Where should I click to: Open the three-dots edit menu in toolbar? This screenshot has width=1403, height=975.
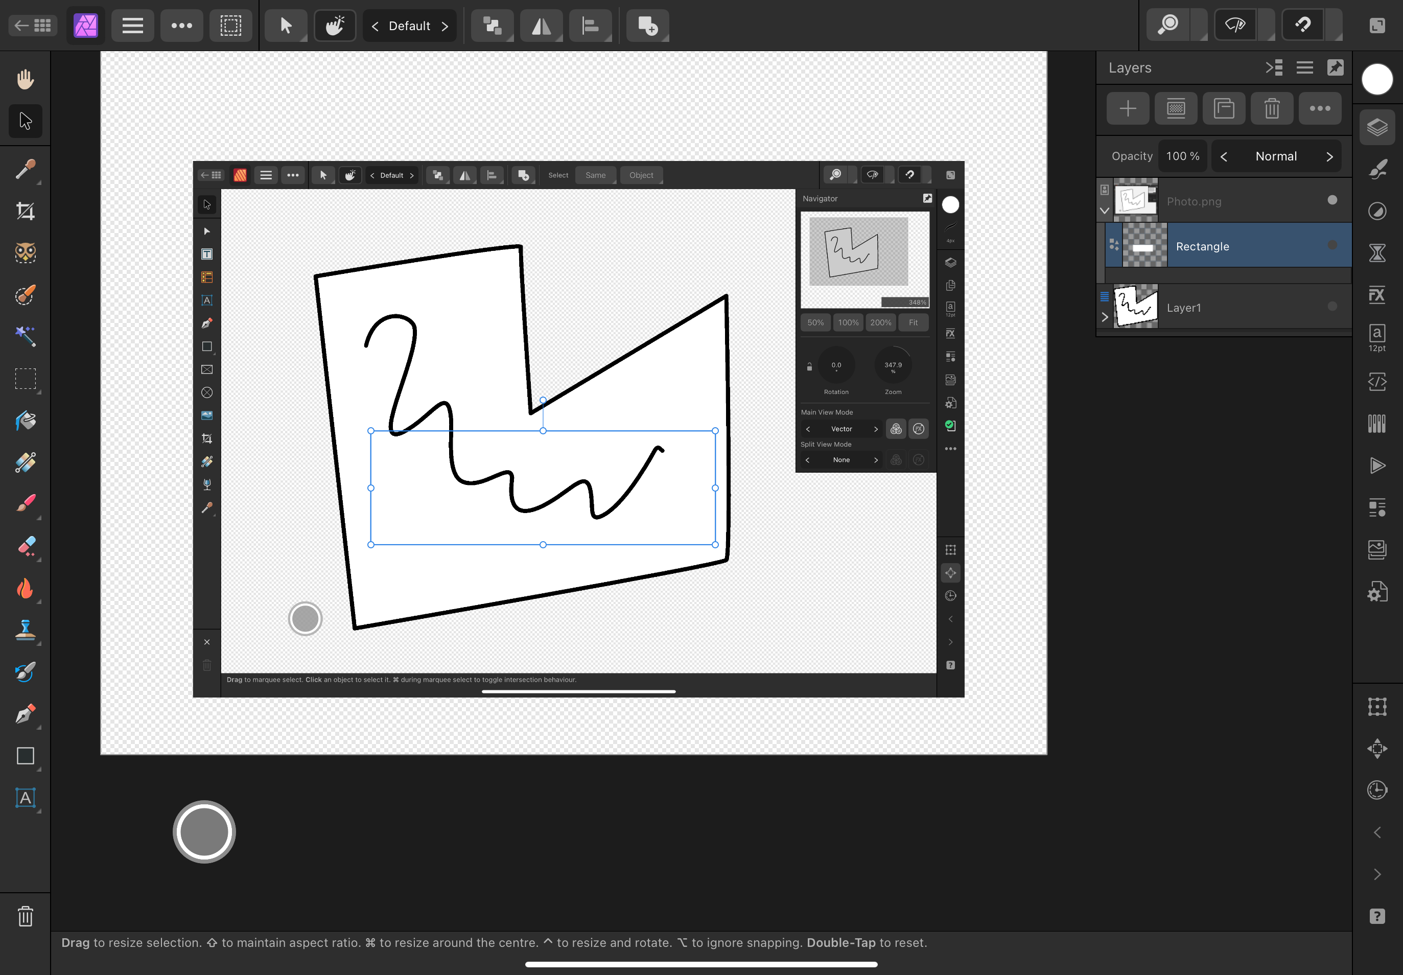point(181,26)
